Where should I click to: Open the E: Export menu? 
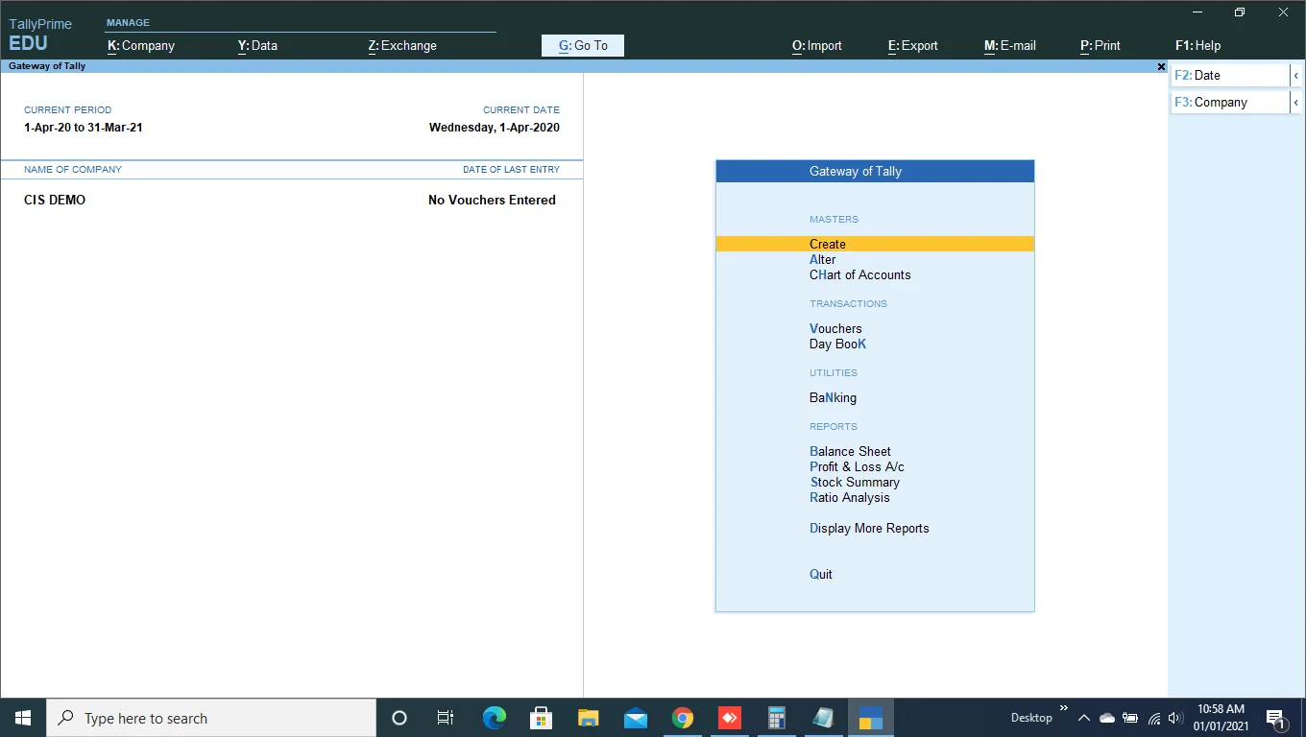[913, 45]
